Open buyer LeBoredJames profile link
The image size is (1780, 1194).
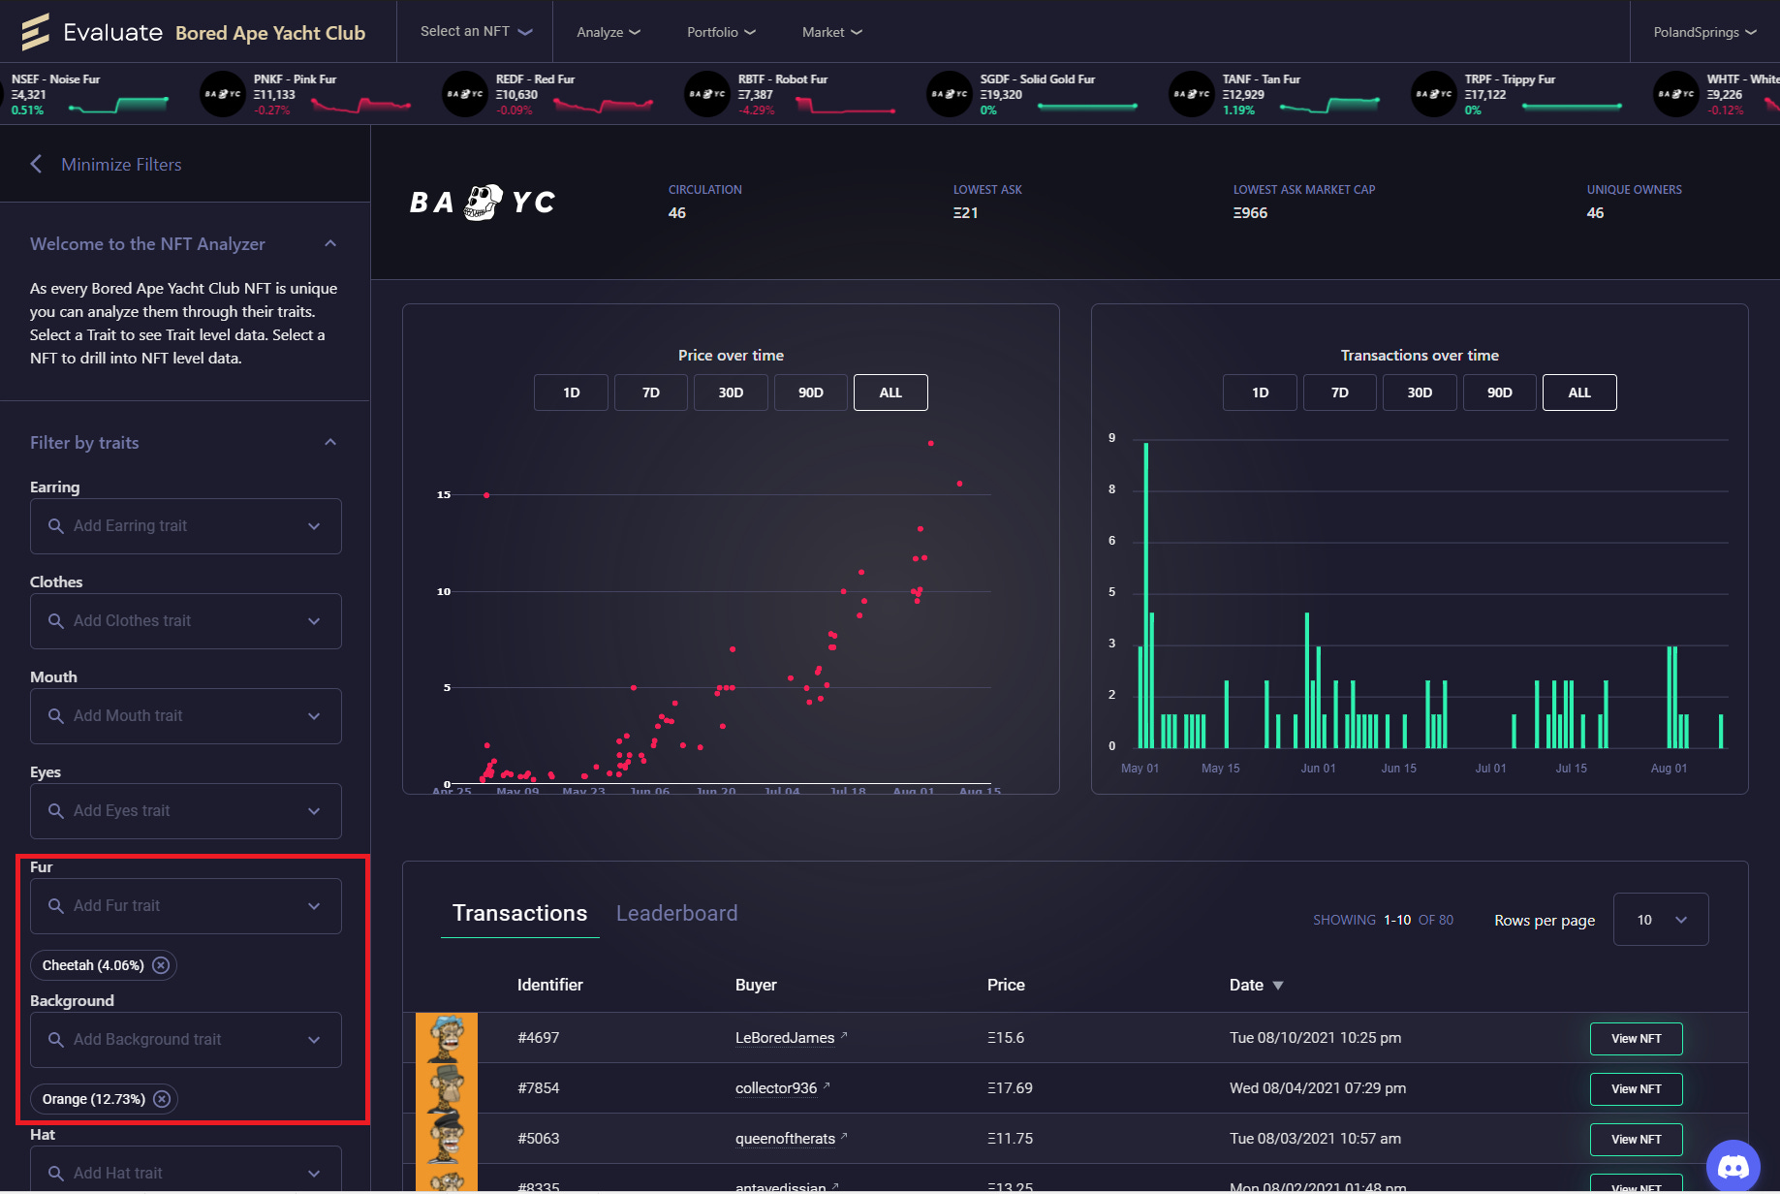click(785, 1038)
